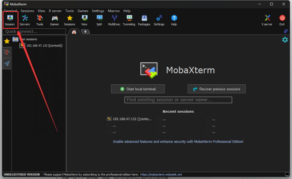Activate the MultiExec toolbar icon

coord(114,20)
